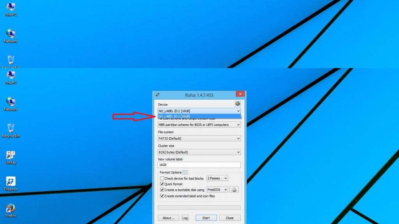
Task: Open the UniKey desktop shortcut
Action: [x=11, y=157]
